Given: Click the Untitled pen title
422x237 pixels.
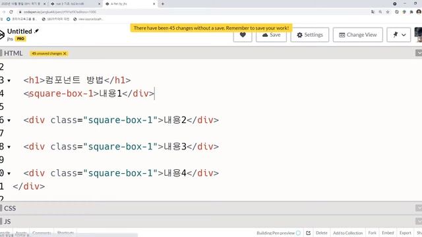Looking at the screenshot, I should click(x=20, y=31).
